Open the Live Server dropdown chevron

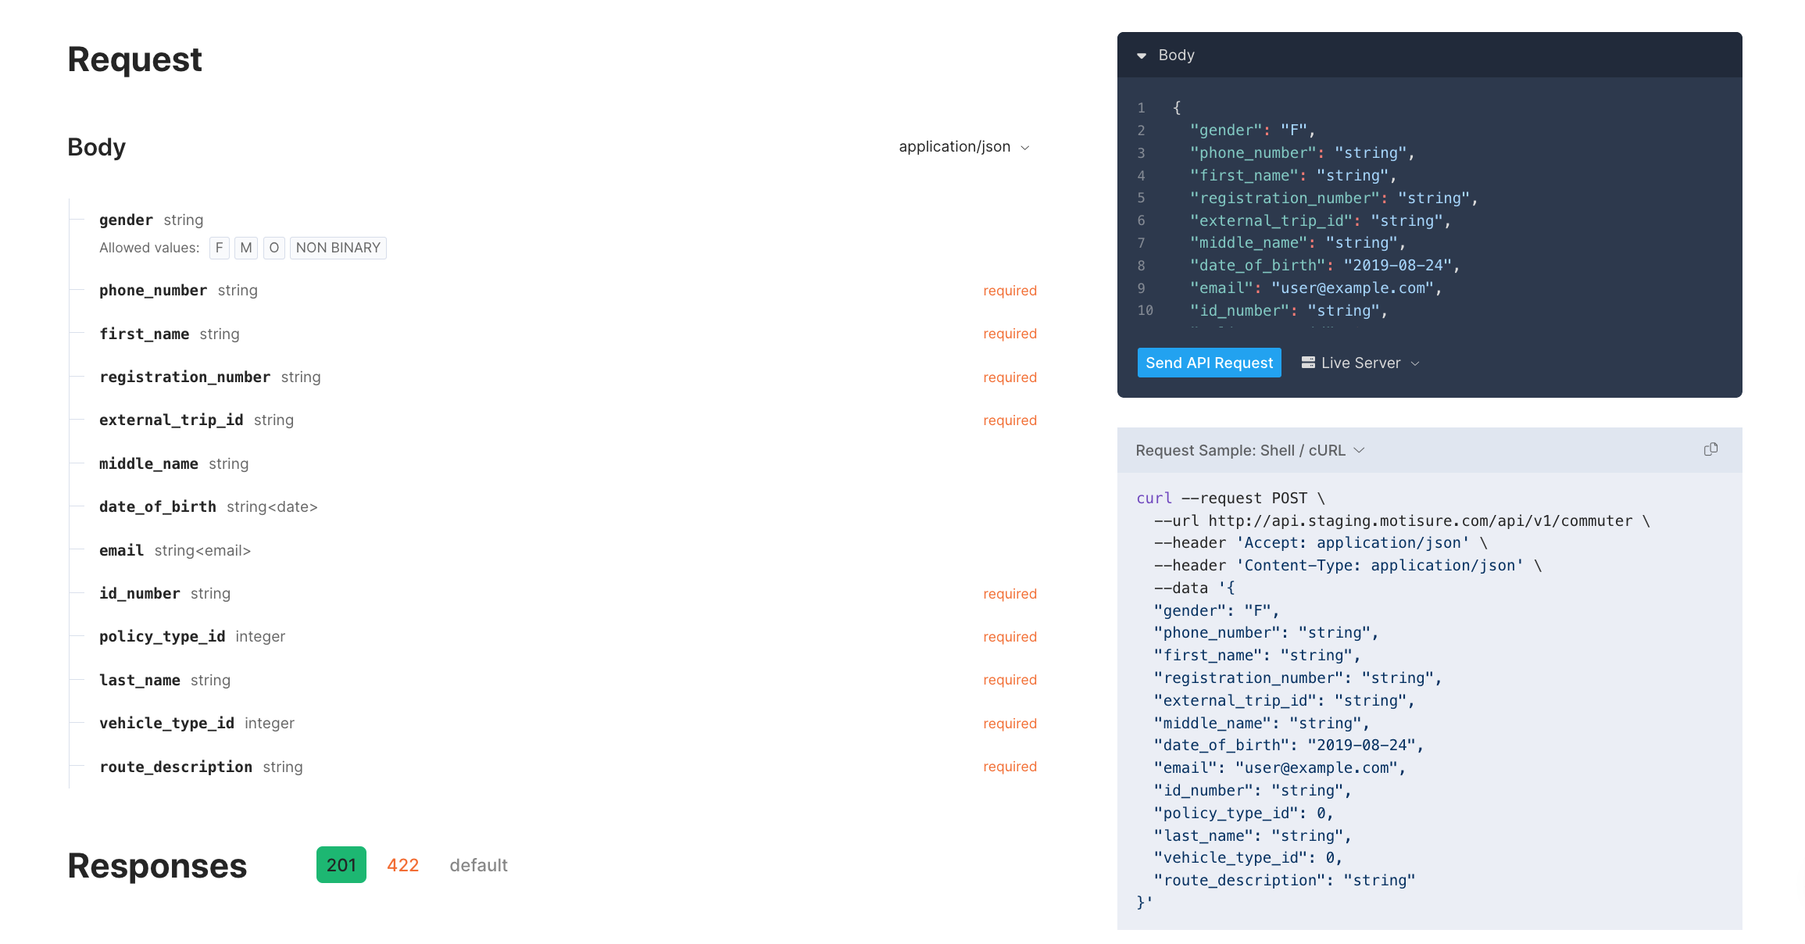click(x=1415, y=363)
